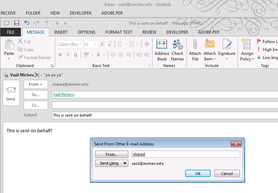278x193 pixels.
Task: Switch to the INSERT ribbon tab
Action: 61,32
